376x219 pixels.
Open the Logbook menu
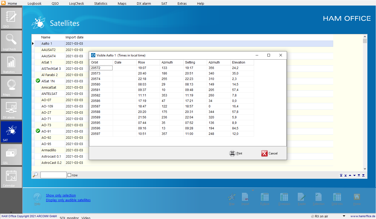coord(35,4)
